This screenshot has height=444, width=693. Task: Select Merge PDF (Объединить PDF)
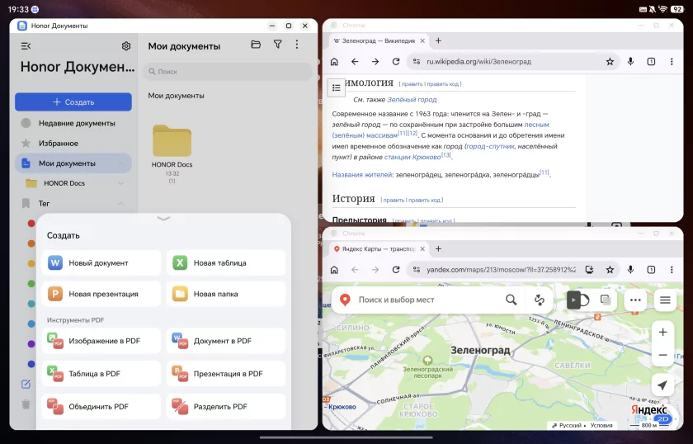point(101,406)
